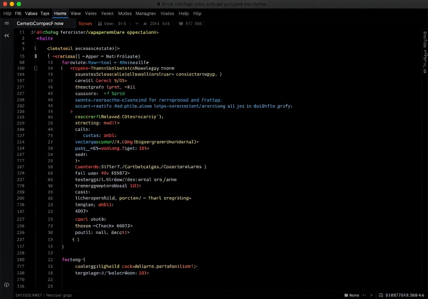Click the code line "cass:"
This screenshot has width=428, height=299.
pos(83,192)
